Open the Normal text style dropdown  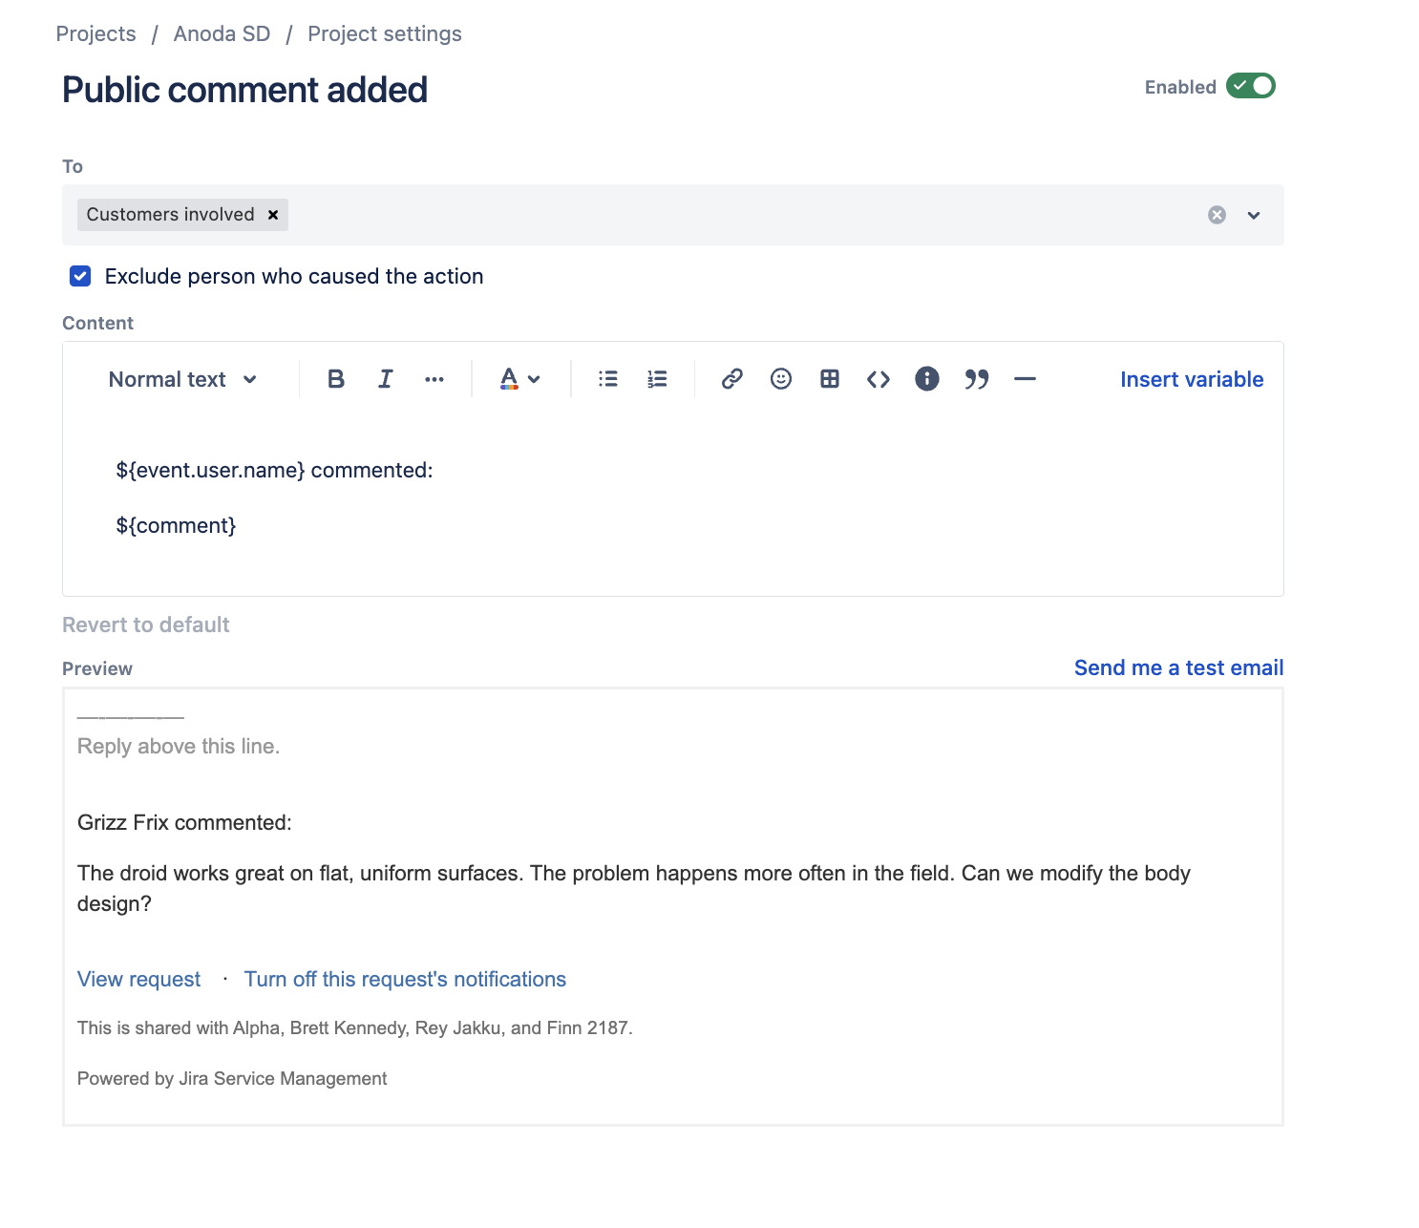[181, 379]
